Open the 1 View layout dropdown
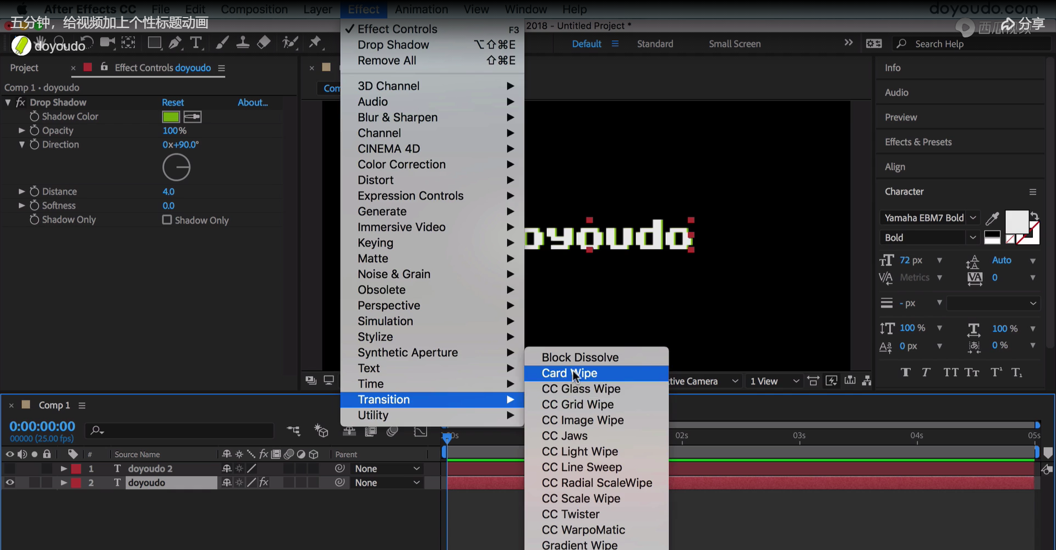 pyautogui.click(x=773, y=381)
